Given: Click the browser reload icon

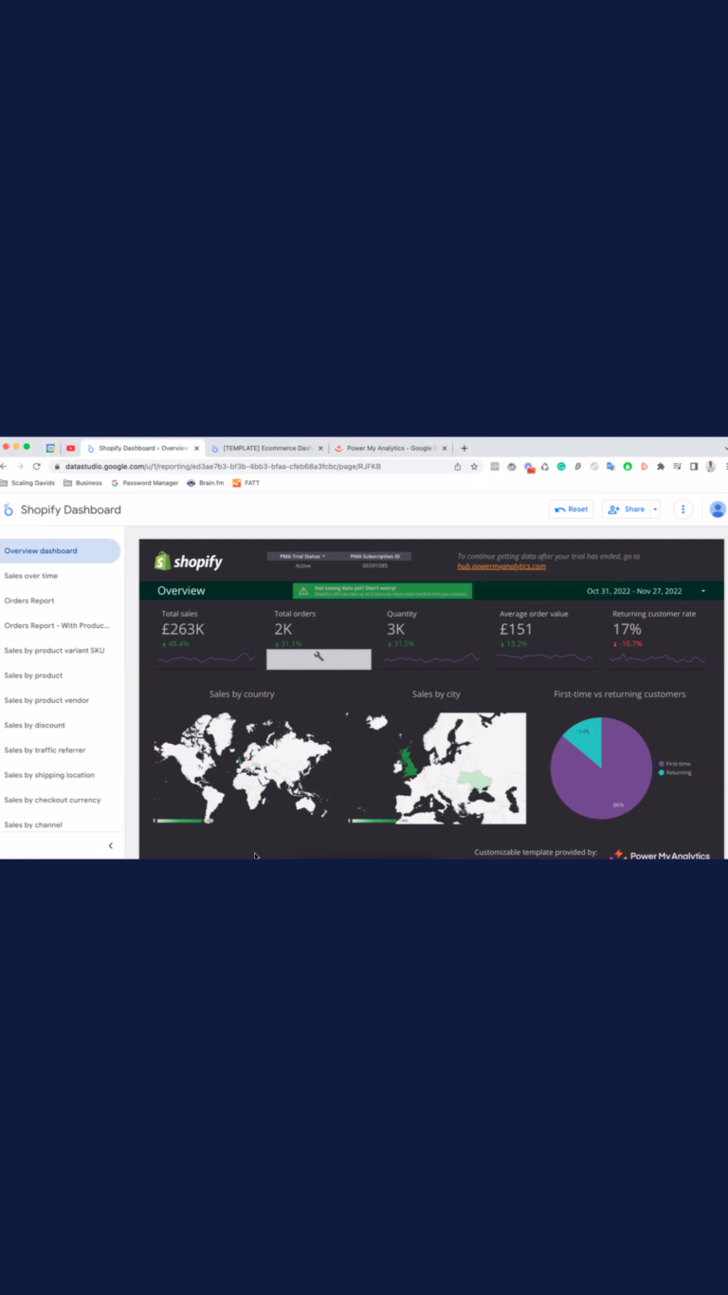Looking at the screenshot, I should coord(37,467).
